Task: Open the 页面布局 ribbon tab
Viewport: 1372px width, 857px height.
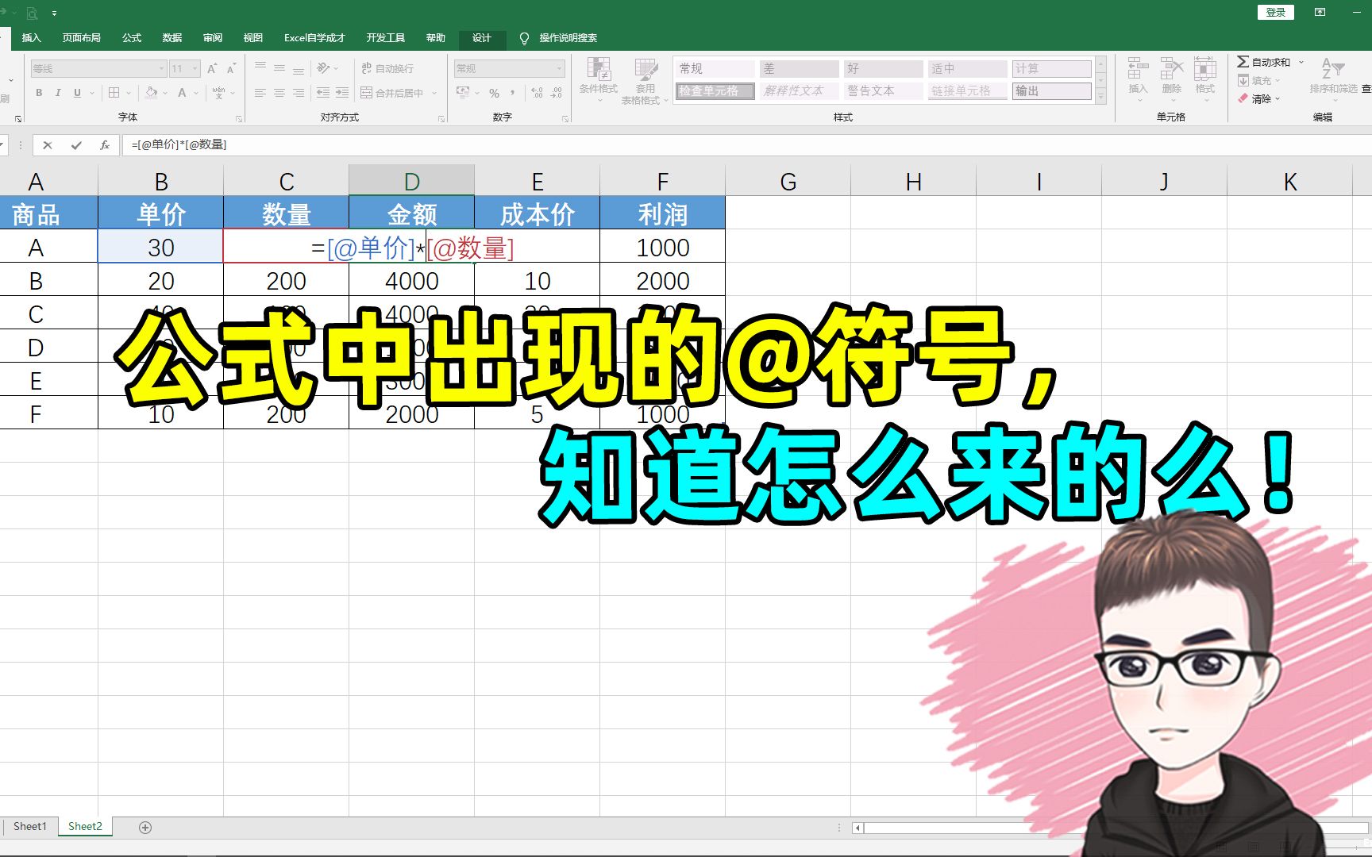Action: (x=82, y=38)
